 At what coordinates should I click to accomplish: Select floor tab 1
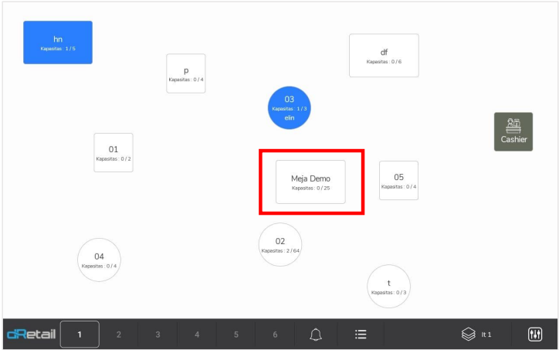(80, 335)
